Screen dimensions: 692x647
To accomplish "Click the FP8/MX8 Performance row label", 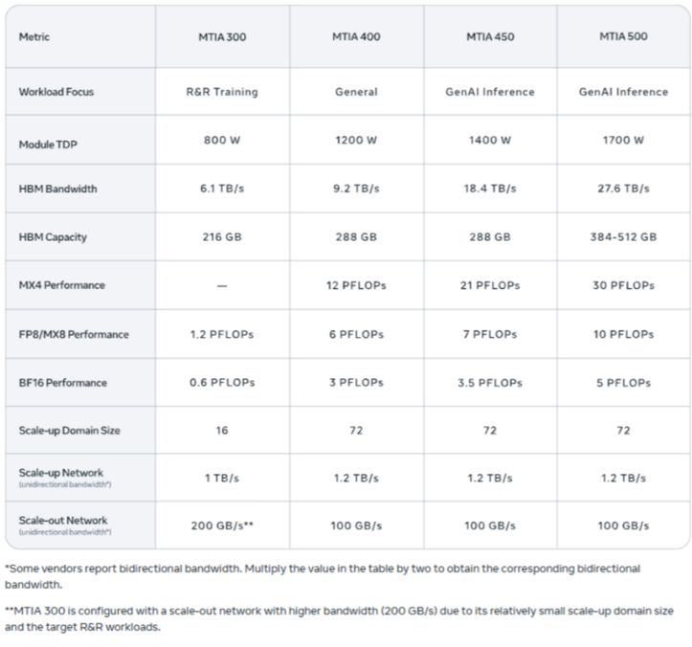I will tap(74, 334).
